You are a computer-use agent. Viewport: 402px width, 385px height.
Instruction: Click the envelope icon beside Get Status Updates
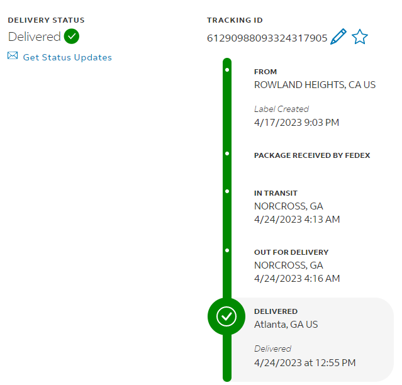pos(13,56)
